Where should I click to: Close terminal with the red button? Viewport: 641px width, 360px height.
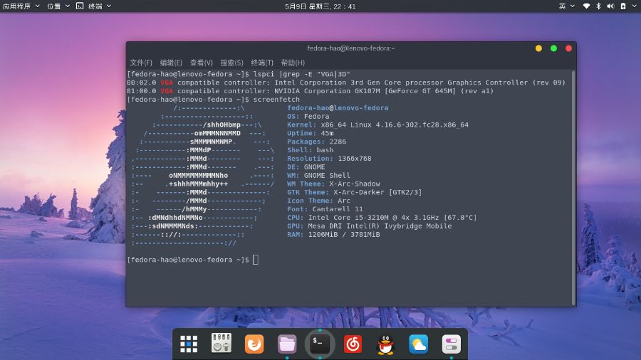pos(568,48)
